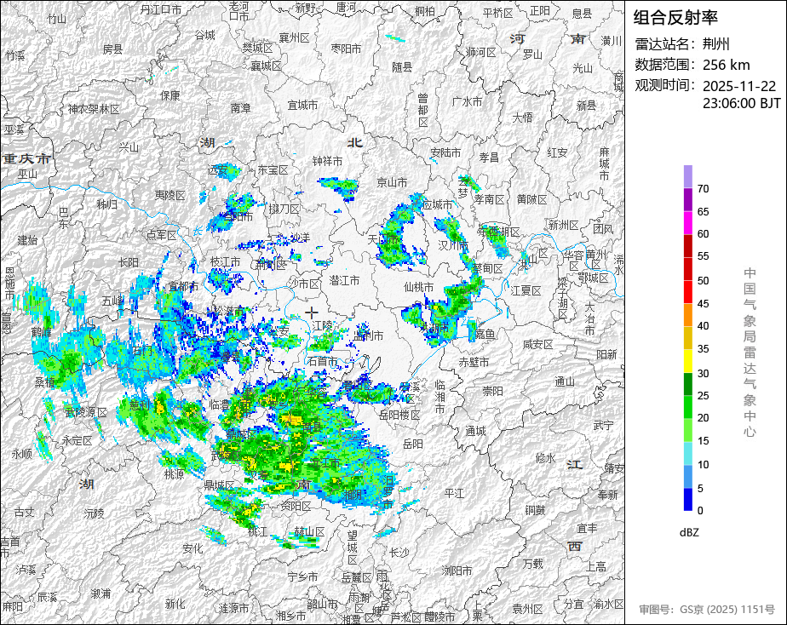787x625 pixels.
Task: Click legend value 30
Action: pos(703,373)
